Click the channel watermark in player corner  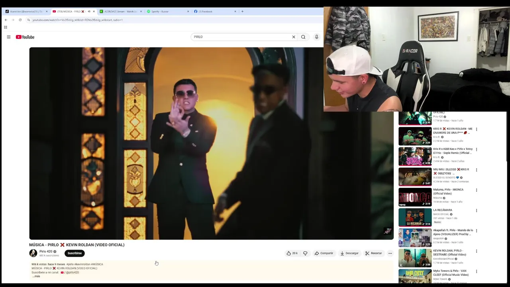[x=387, y=231]
